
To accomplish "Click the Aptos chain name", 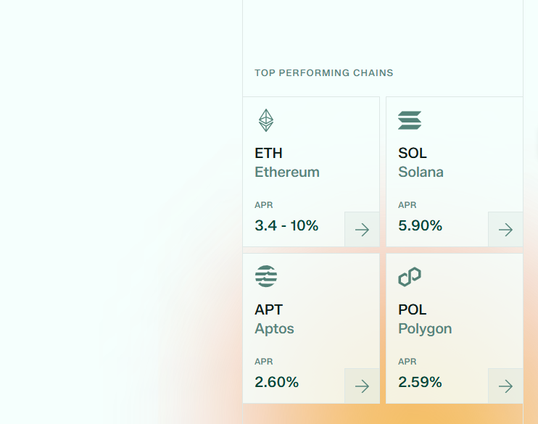I will (x=274, y=329).
